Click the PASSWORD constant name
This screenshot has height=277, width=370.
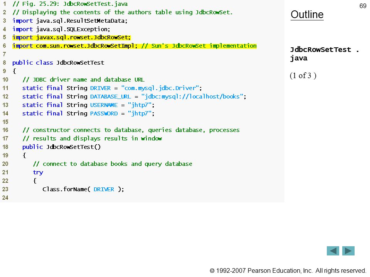104,113
